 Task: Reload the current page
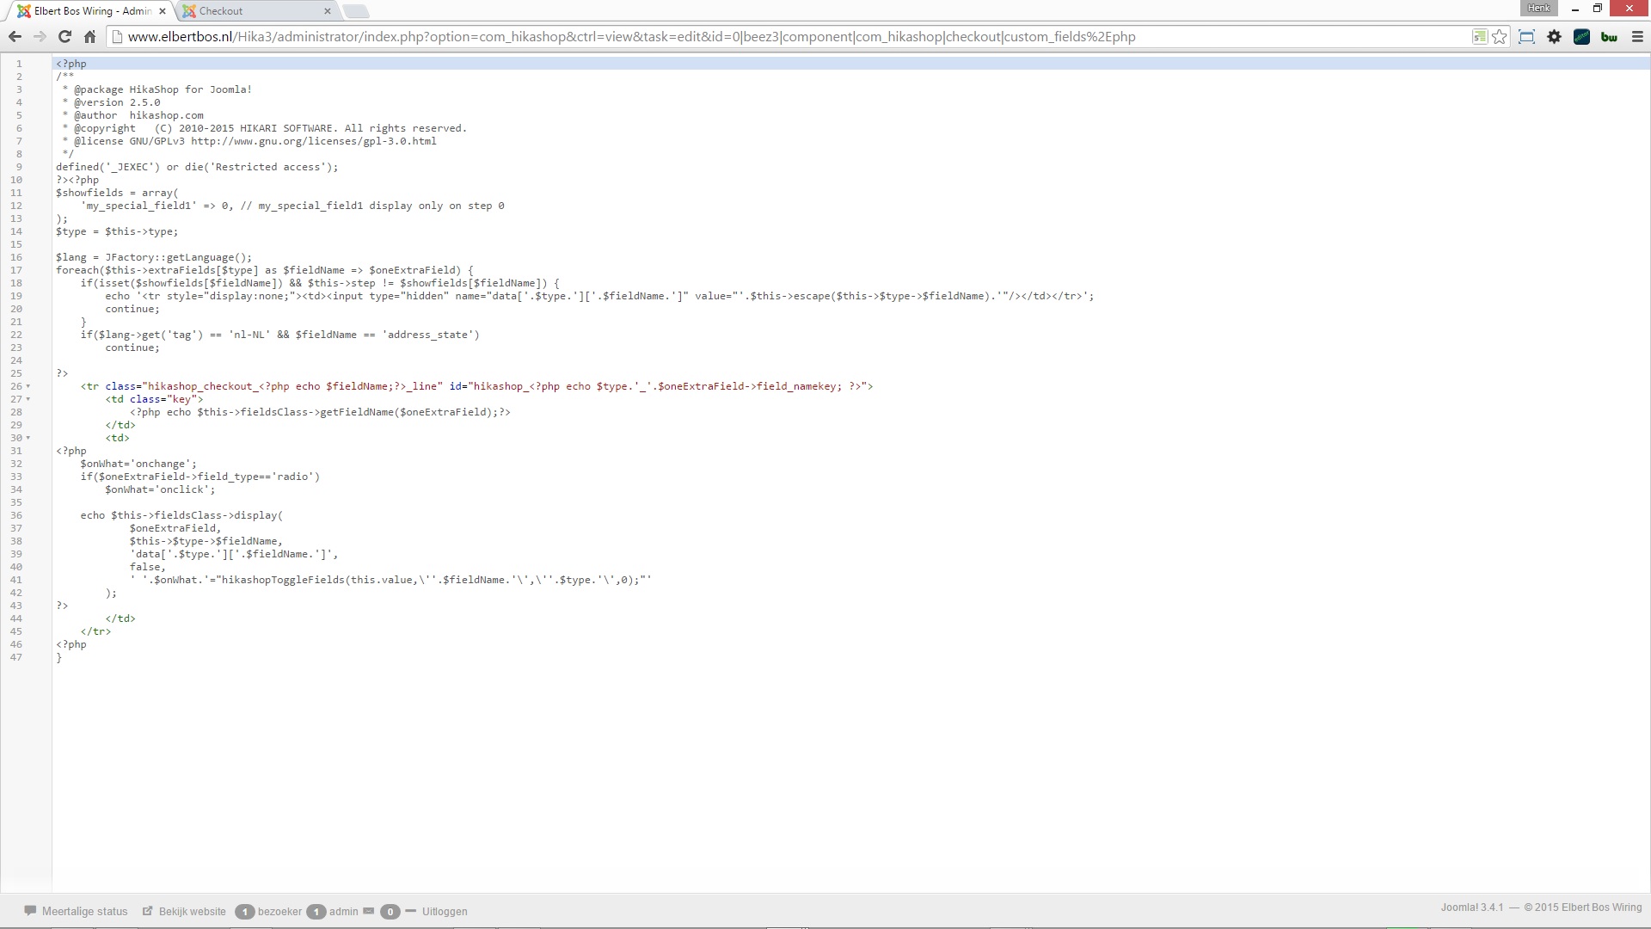pyautogui.click(x=64, y=36)
